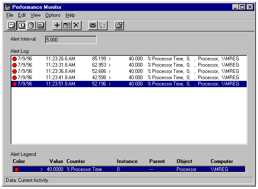Click the Edit alert entry icon
The width and height of the screenshot is (258, 189).
66,26
